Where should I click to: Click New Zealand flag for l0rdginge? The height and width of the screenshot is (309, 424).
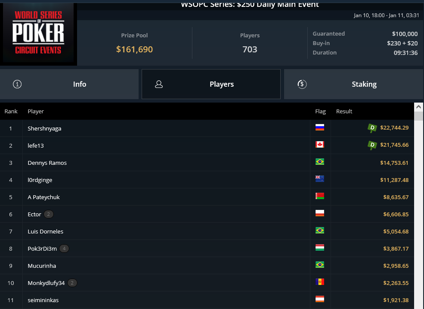[x=320, y=179]
